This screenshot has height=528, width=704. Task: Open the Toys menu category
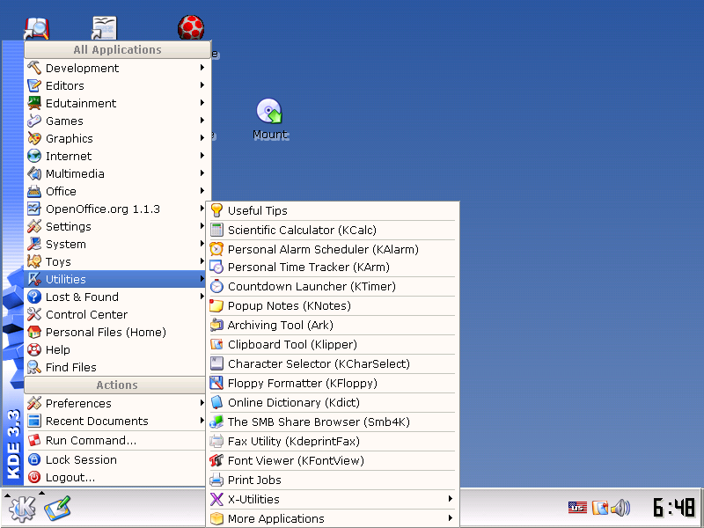115,261
